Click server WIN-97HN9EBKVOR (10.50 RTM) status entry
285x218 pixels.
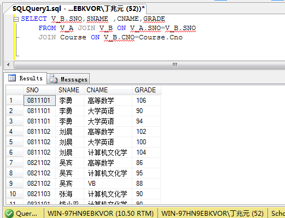(101, 214)
